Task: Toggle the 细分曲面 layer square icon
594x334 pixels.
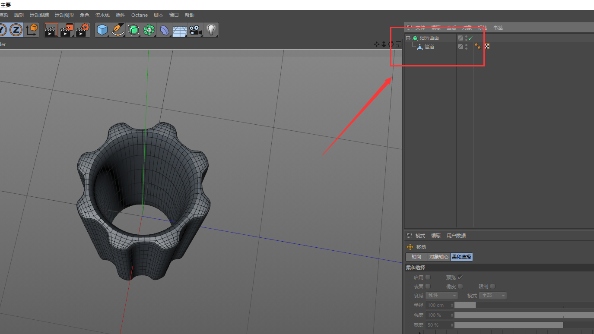Action: (x=461, y=38)
